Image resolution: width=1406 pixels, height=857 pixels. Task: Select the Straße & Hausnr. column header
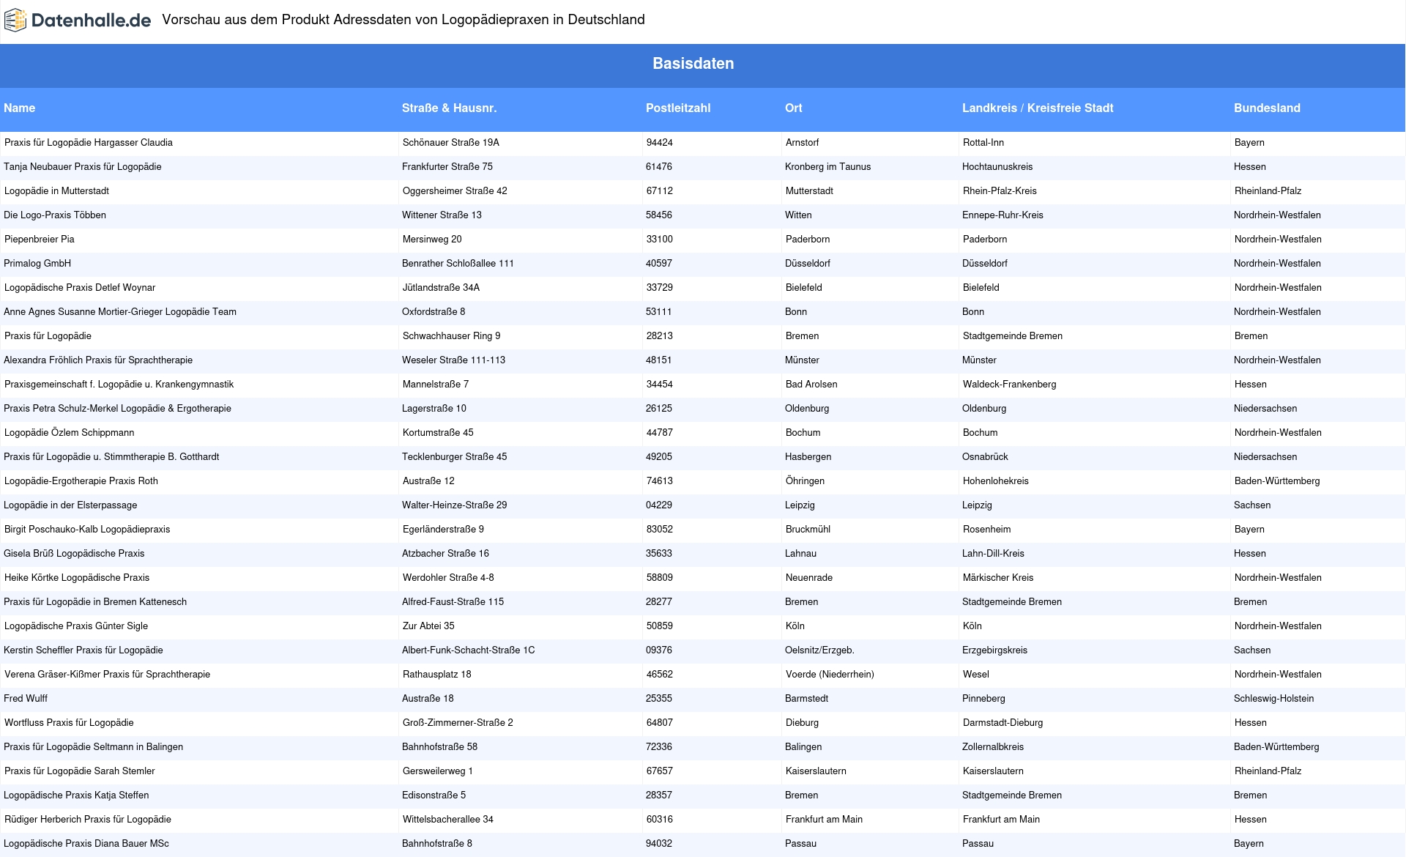tap(449, 108)
